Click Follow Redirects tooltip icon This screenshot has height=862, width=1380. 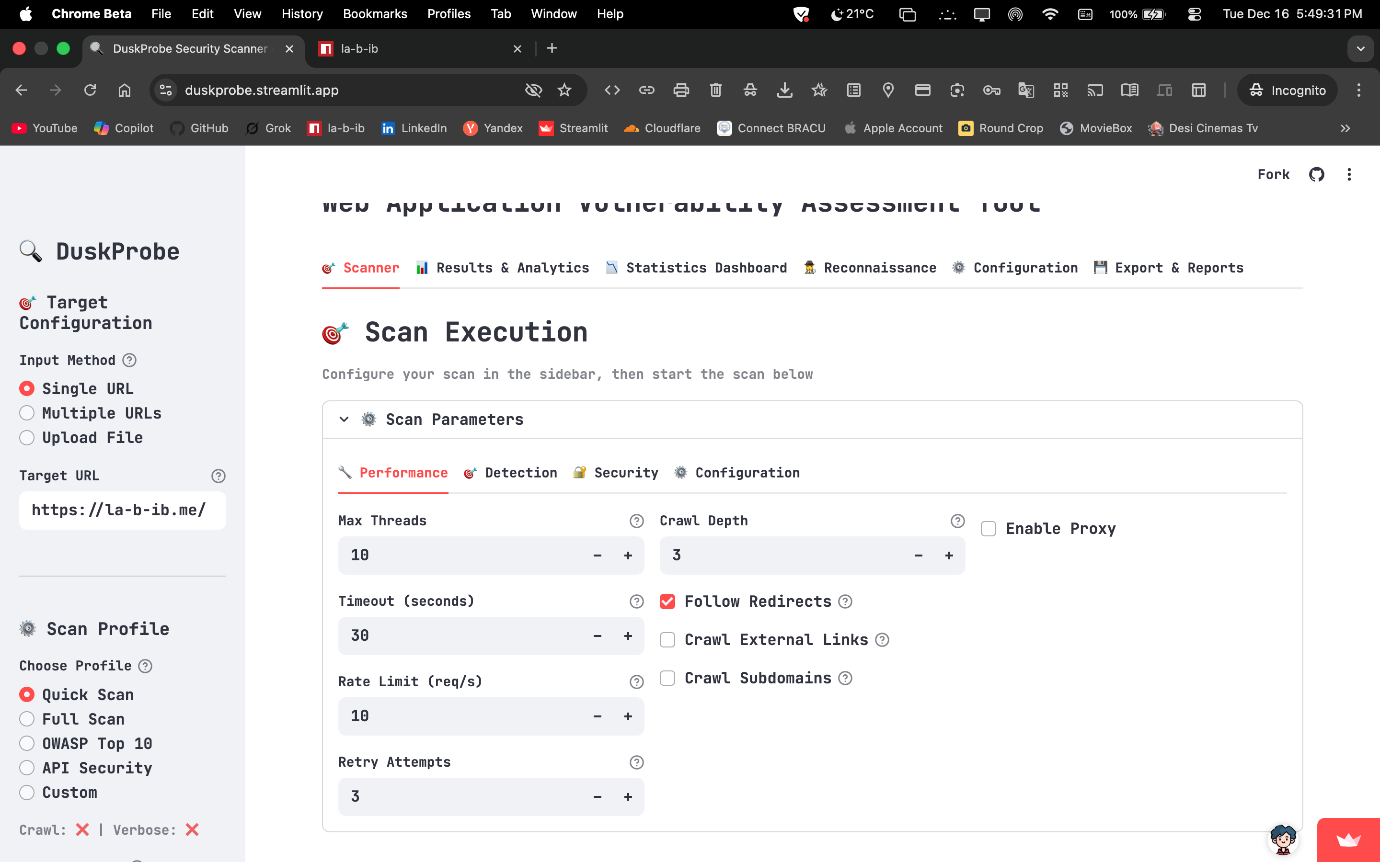pyautogui.click(x=845, y=601)
